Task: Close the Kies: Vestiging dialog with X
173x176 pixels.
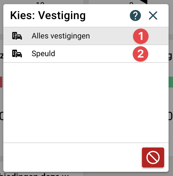Action: tap(153, 15)
